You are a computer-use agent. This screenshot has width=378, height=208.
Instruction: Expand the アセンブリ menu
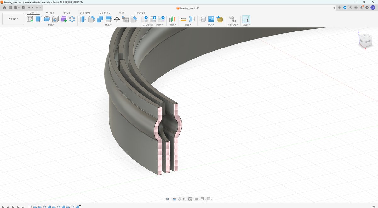pyautogui.click(x=233, y=25)
